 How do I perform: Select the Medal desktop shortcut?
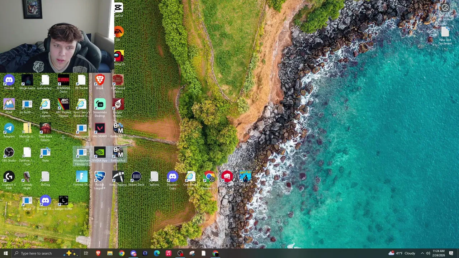[x=27, y=203]
